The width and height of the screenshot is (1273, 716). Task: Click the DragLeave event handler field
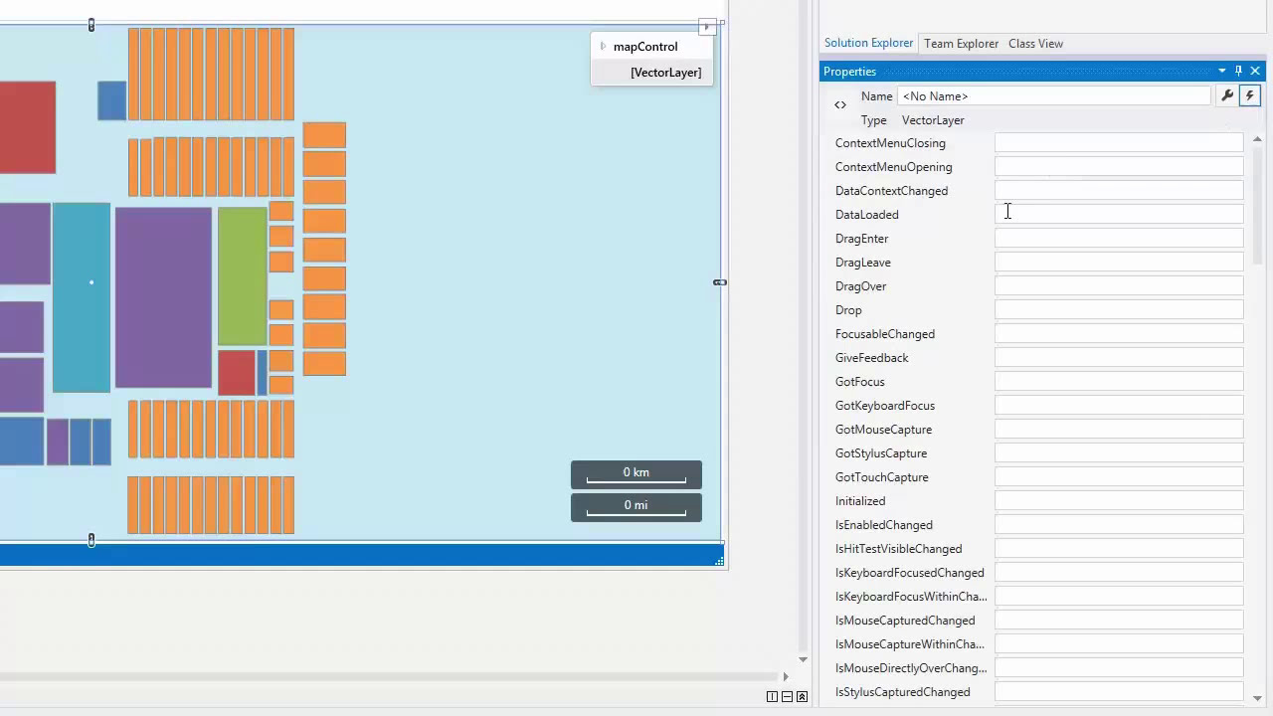pos(1119,263)
